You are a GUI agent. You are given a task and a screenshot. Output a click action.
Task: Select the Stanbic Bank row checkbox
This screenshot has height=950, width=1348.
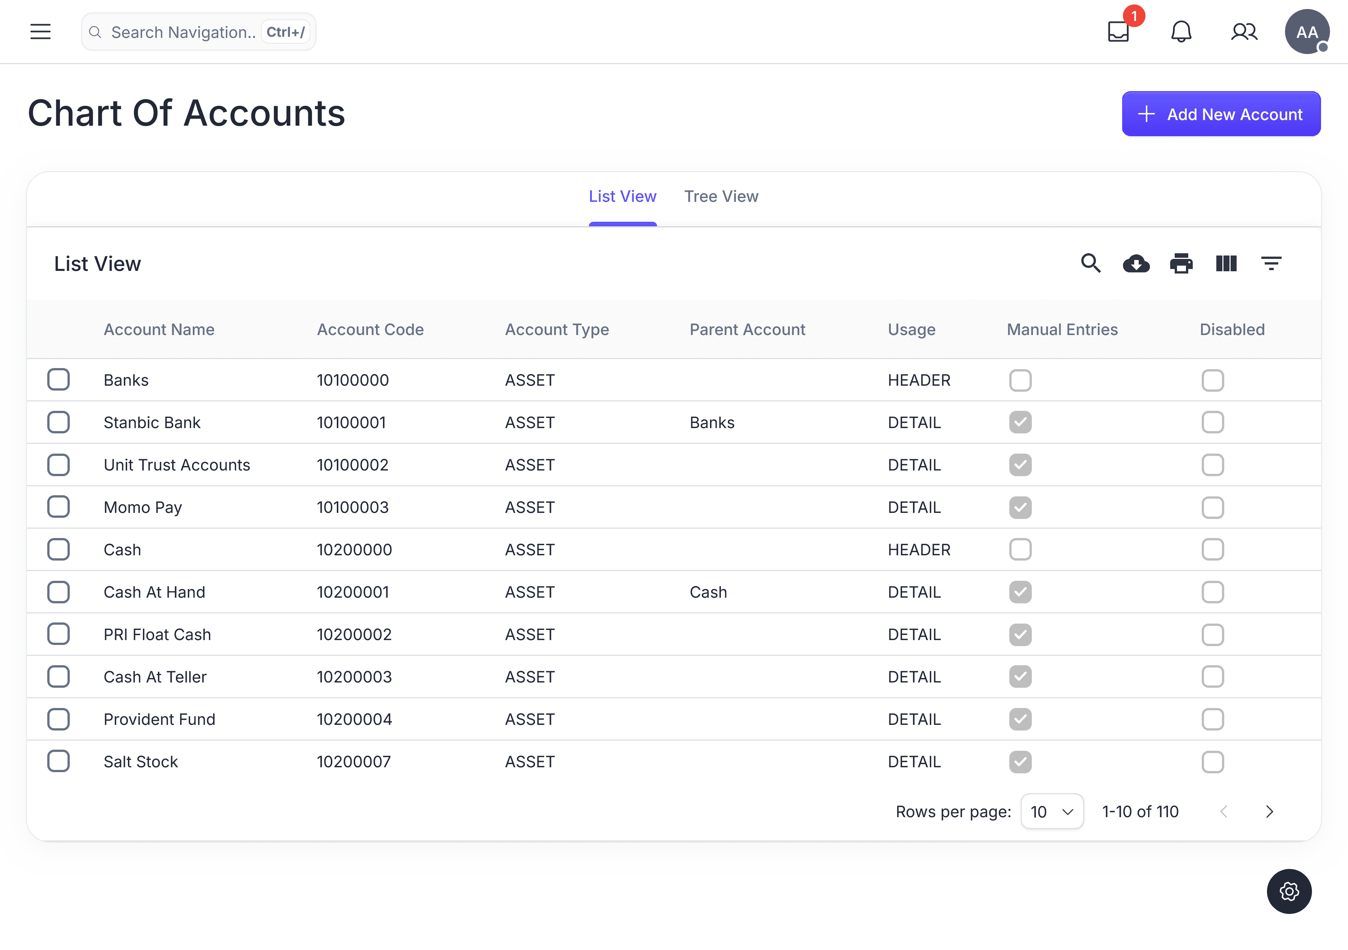(x=59, y=422)
